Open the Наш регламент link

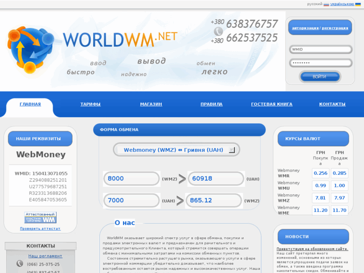coord(45,256)
